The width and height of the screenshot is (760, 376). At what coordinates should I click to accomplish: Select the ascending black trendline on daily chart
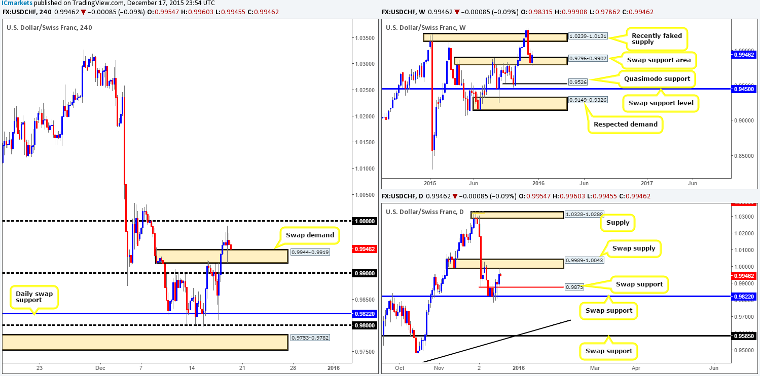497,341
